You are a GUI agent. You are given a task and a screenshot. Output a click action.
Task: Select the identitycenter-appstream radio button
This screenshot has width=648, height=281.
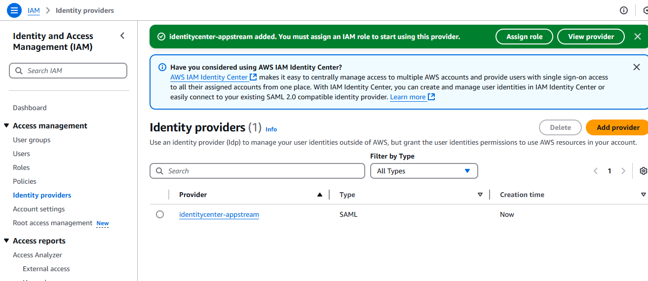[160, 214]
